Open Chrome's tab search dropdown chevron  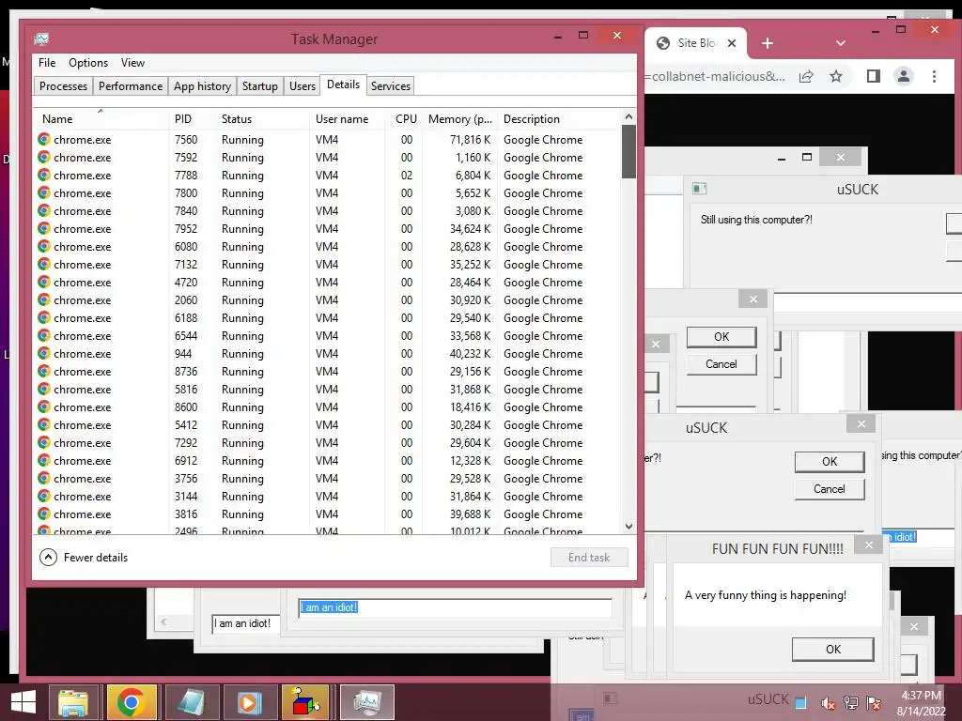841,43
